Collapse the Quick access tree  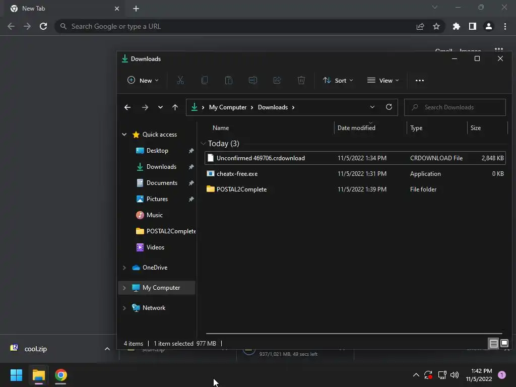[x=124, y=134]
